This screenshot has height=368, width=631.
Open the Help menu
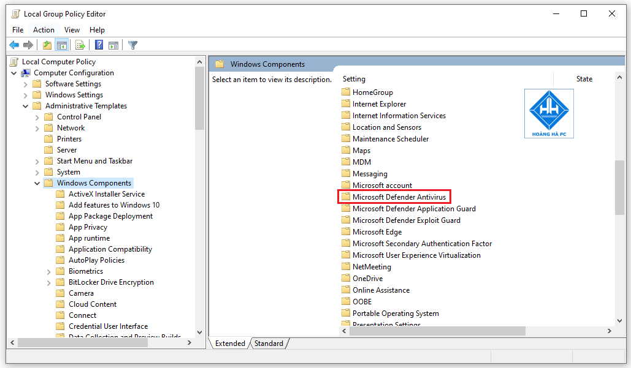tap(97, 30)
